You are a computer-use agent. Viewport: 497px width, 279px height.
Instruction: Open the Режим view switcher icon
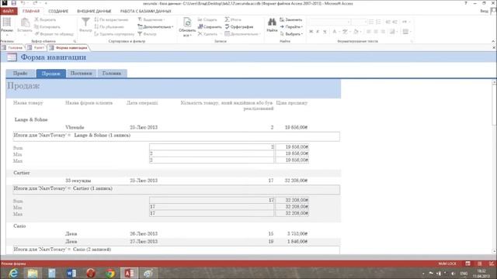pyautogui.click(x=7, y=22)
